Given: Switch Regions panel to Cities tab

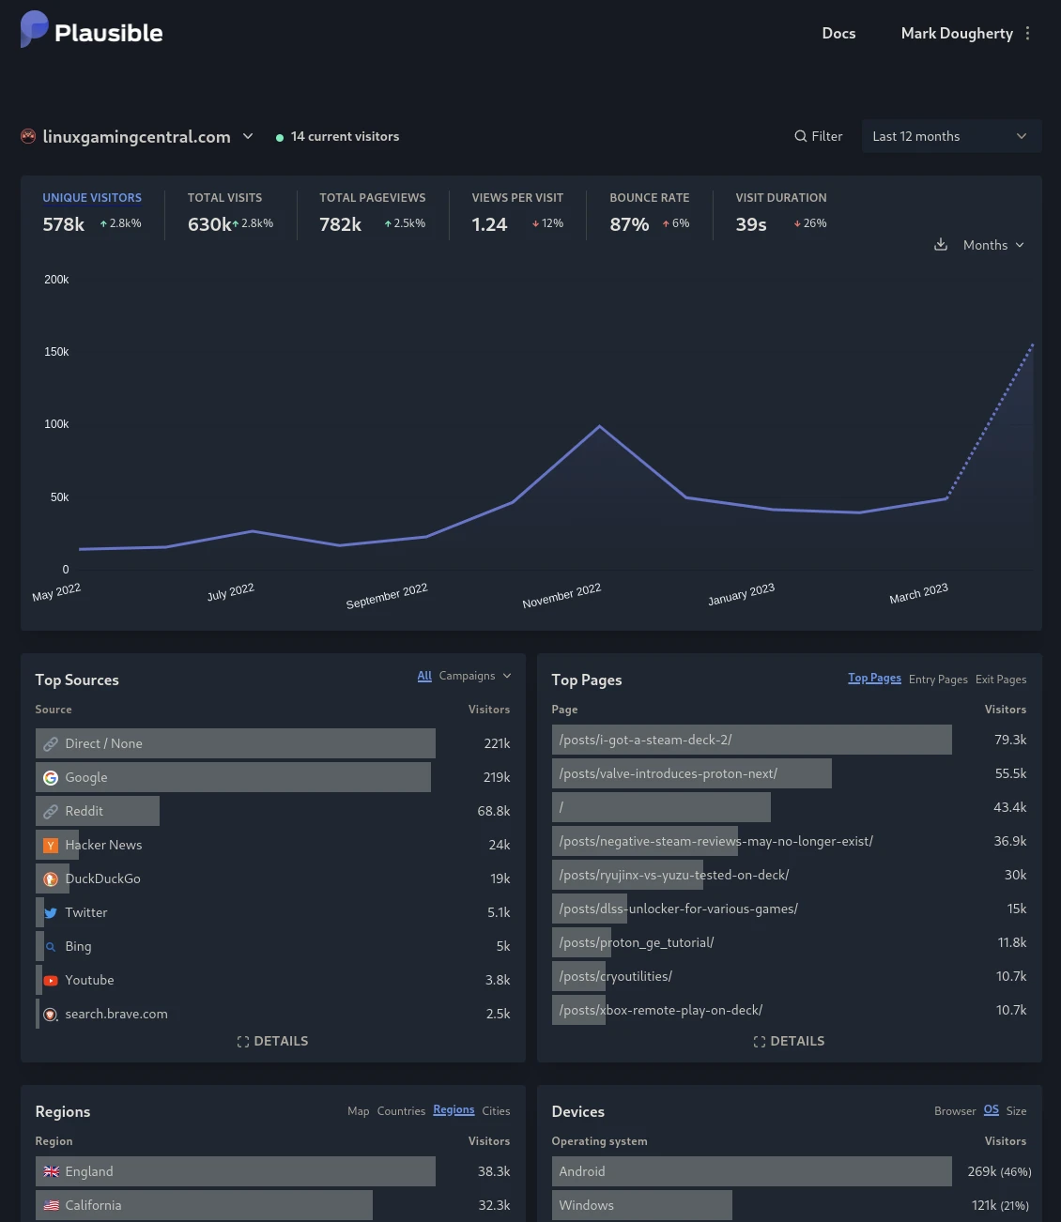Looking at the screenshot, I should (496, 1111).
